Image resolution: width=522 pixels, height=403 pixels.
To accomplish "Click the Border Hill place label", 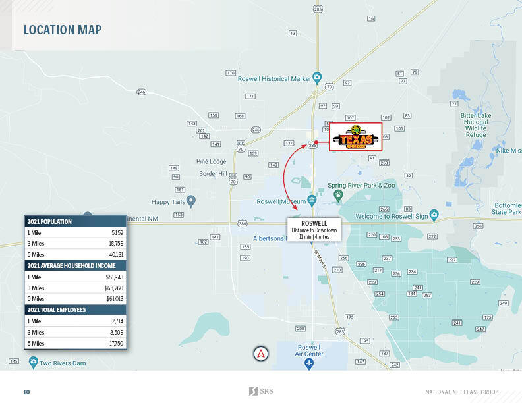I will [x=213, y=174].
